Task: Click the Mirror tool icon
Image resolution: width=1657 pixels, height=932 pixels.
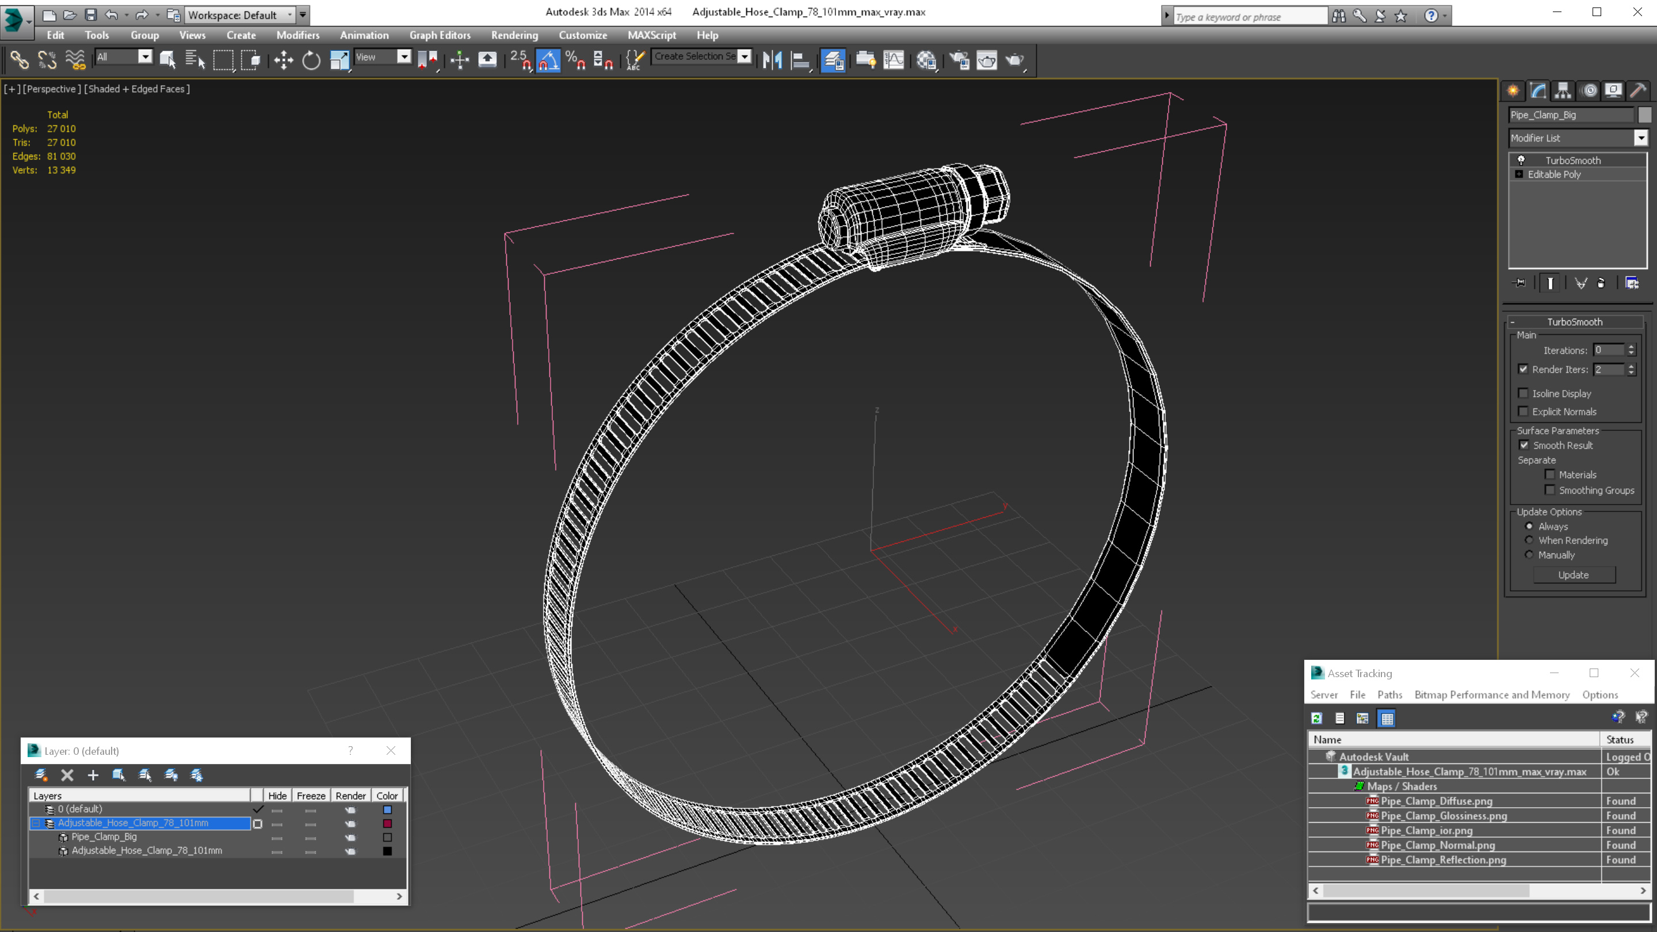Action: coord(772,60)
